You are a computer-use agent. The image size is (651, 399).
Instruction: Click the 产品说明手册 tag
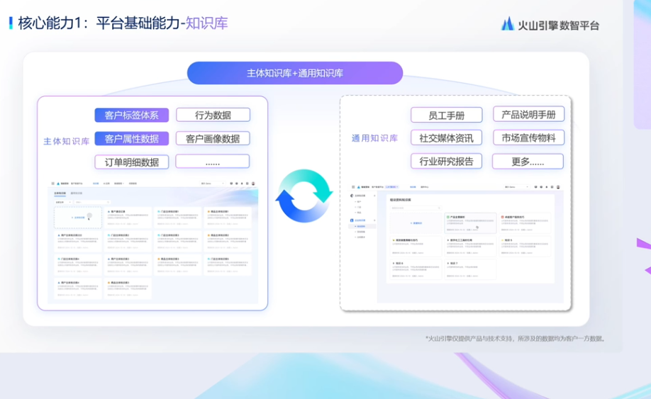528,114
